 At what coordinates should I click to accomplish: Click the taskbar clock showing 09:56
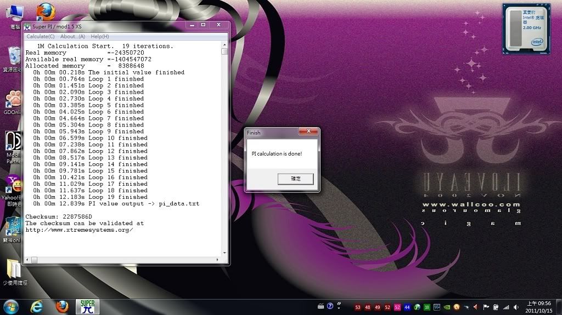[538, 307]
